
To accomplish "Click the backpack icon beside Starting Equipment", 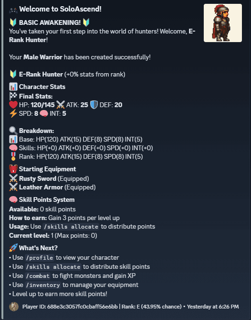I will [13, 169].
